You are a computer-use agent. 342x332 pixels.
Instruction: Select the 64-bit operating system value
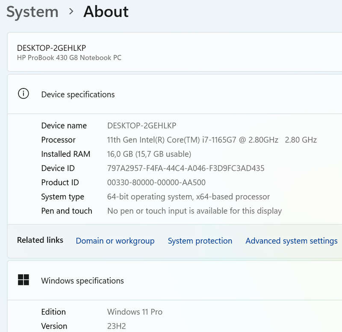189,197
